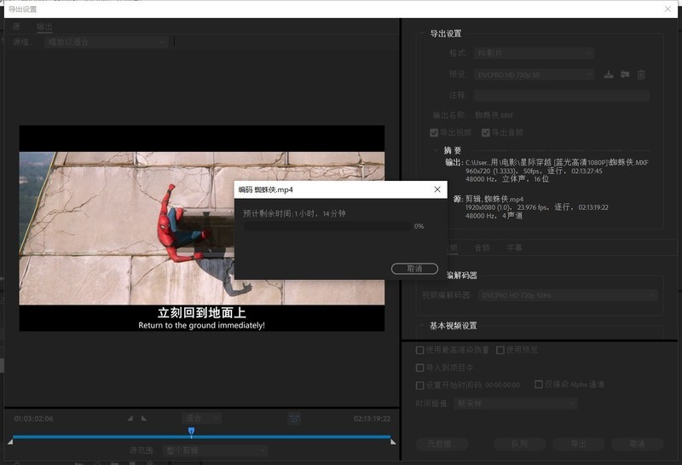Click the 01:03:02:06 current timecode
Viewport: 682px width, 465px height.
[x=33, y=419]
